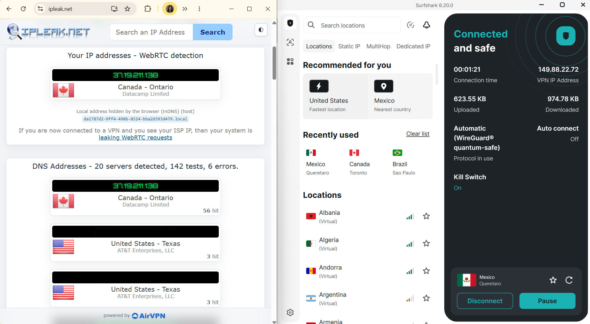Click the Kill Switch On status
Image resolution: width=590 pixels, height=324 pixels.
point(457,188)
